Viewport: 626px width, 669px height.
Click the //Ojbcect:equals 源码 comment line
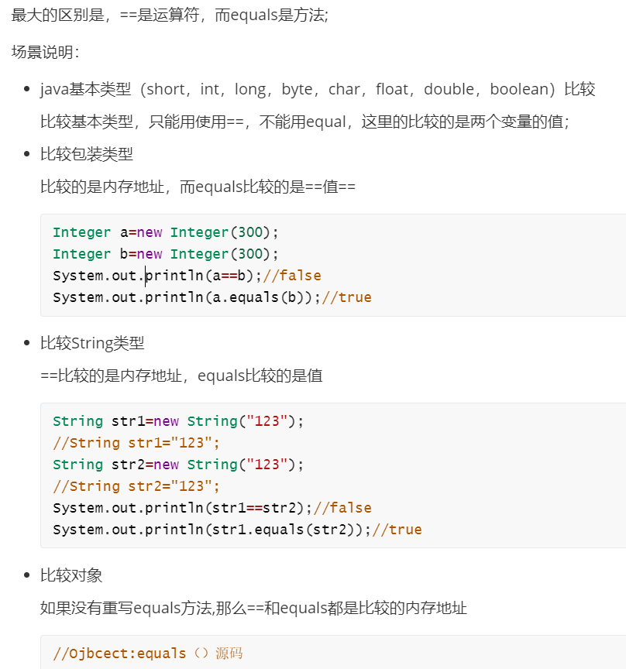point(148,654)
